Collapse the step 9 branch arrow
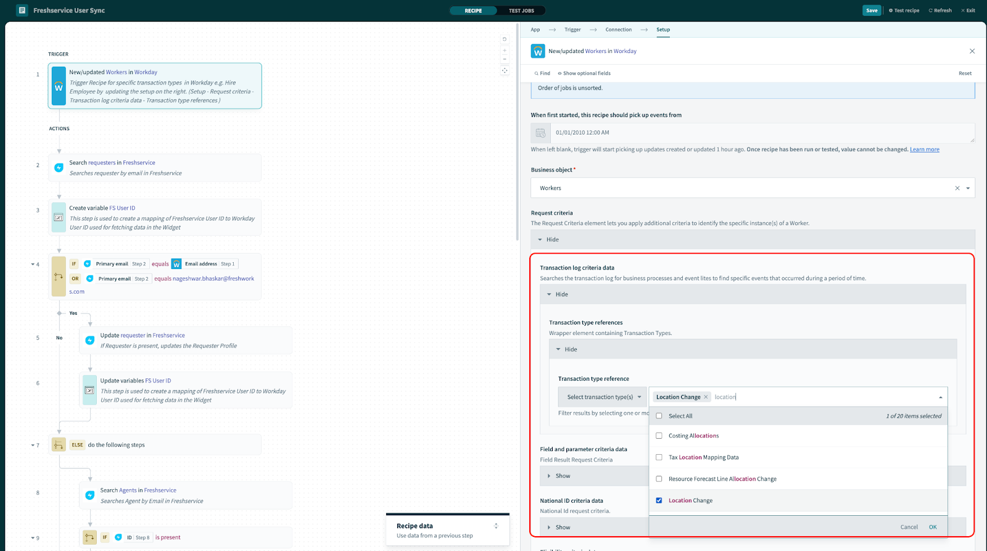Viewport: 987px width, 551px height. point(33,538)
